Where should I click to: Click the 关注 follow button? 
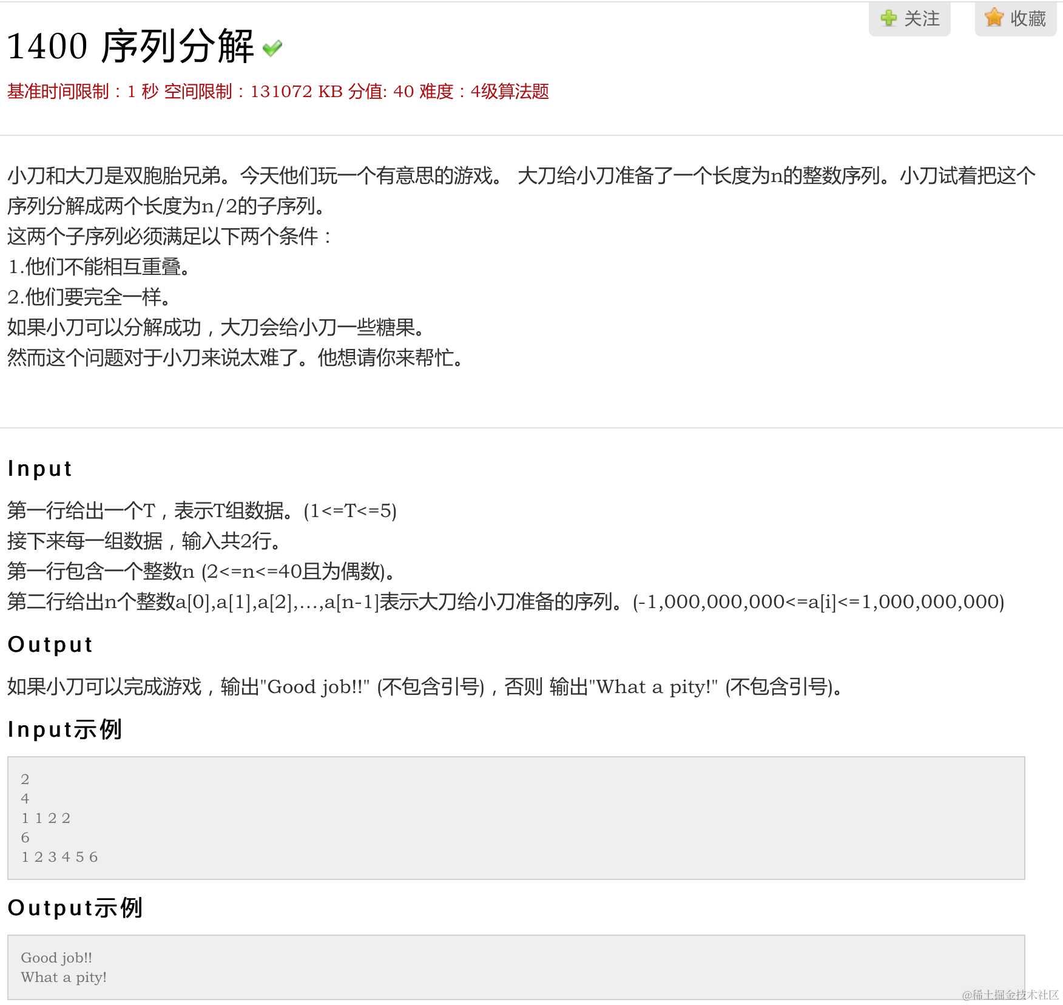(909, 18)
